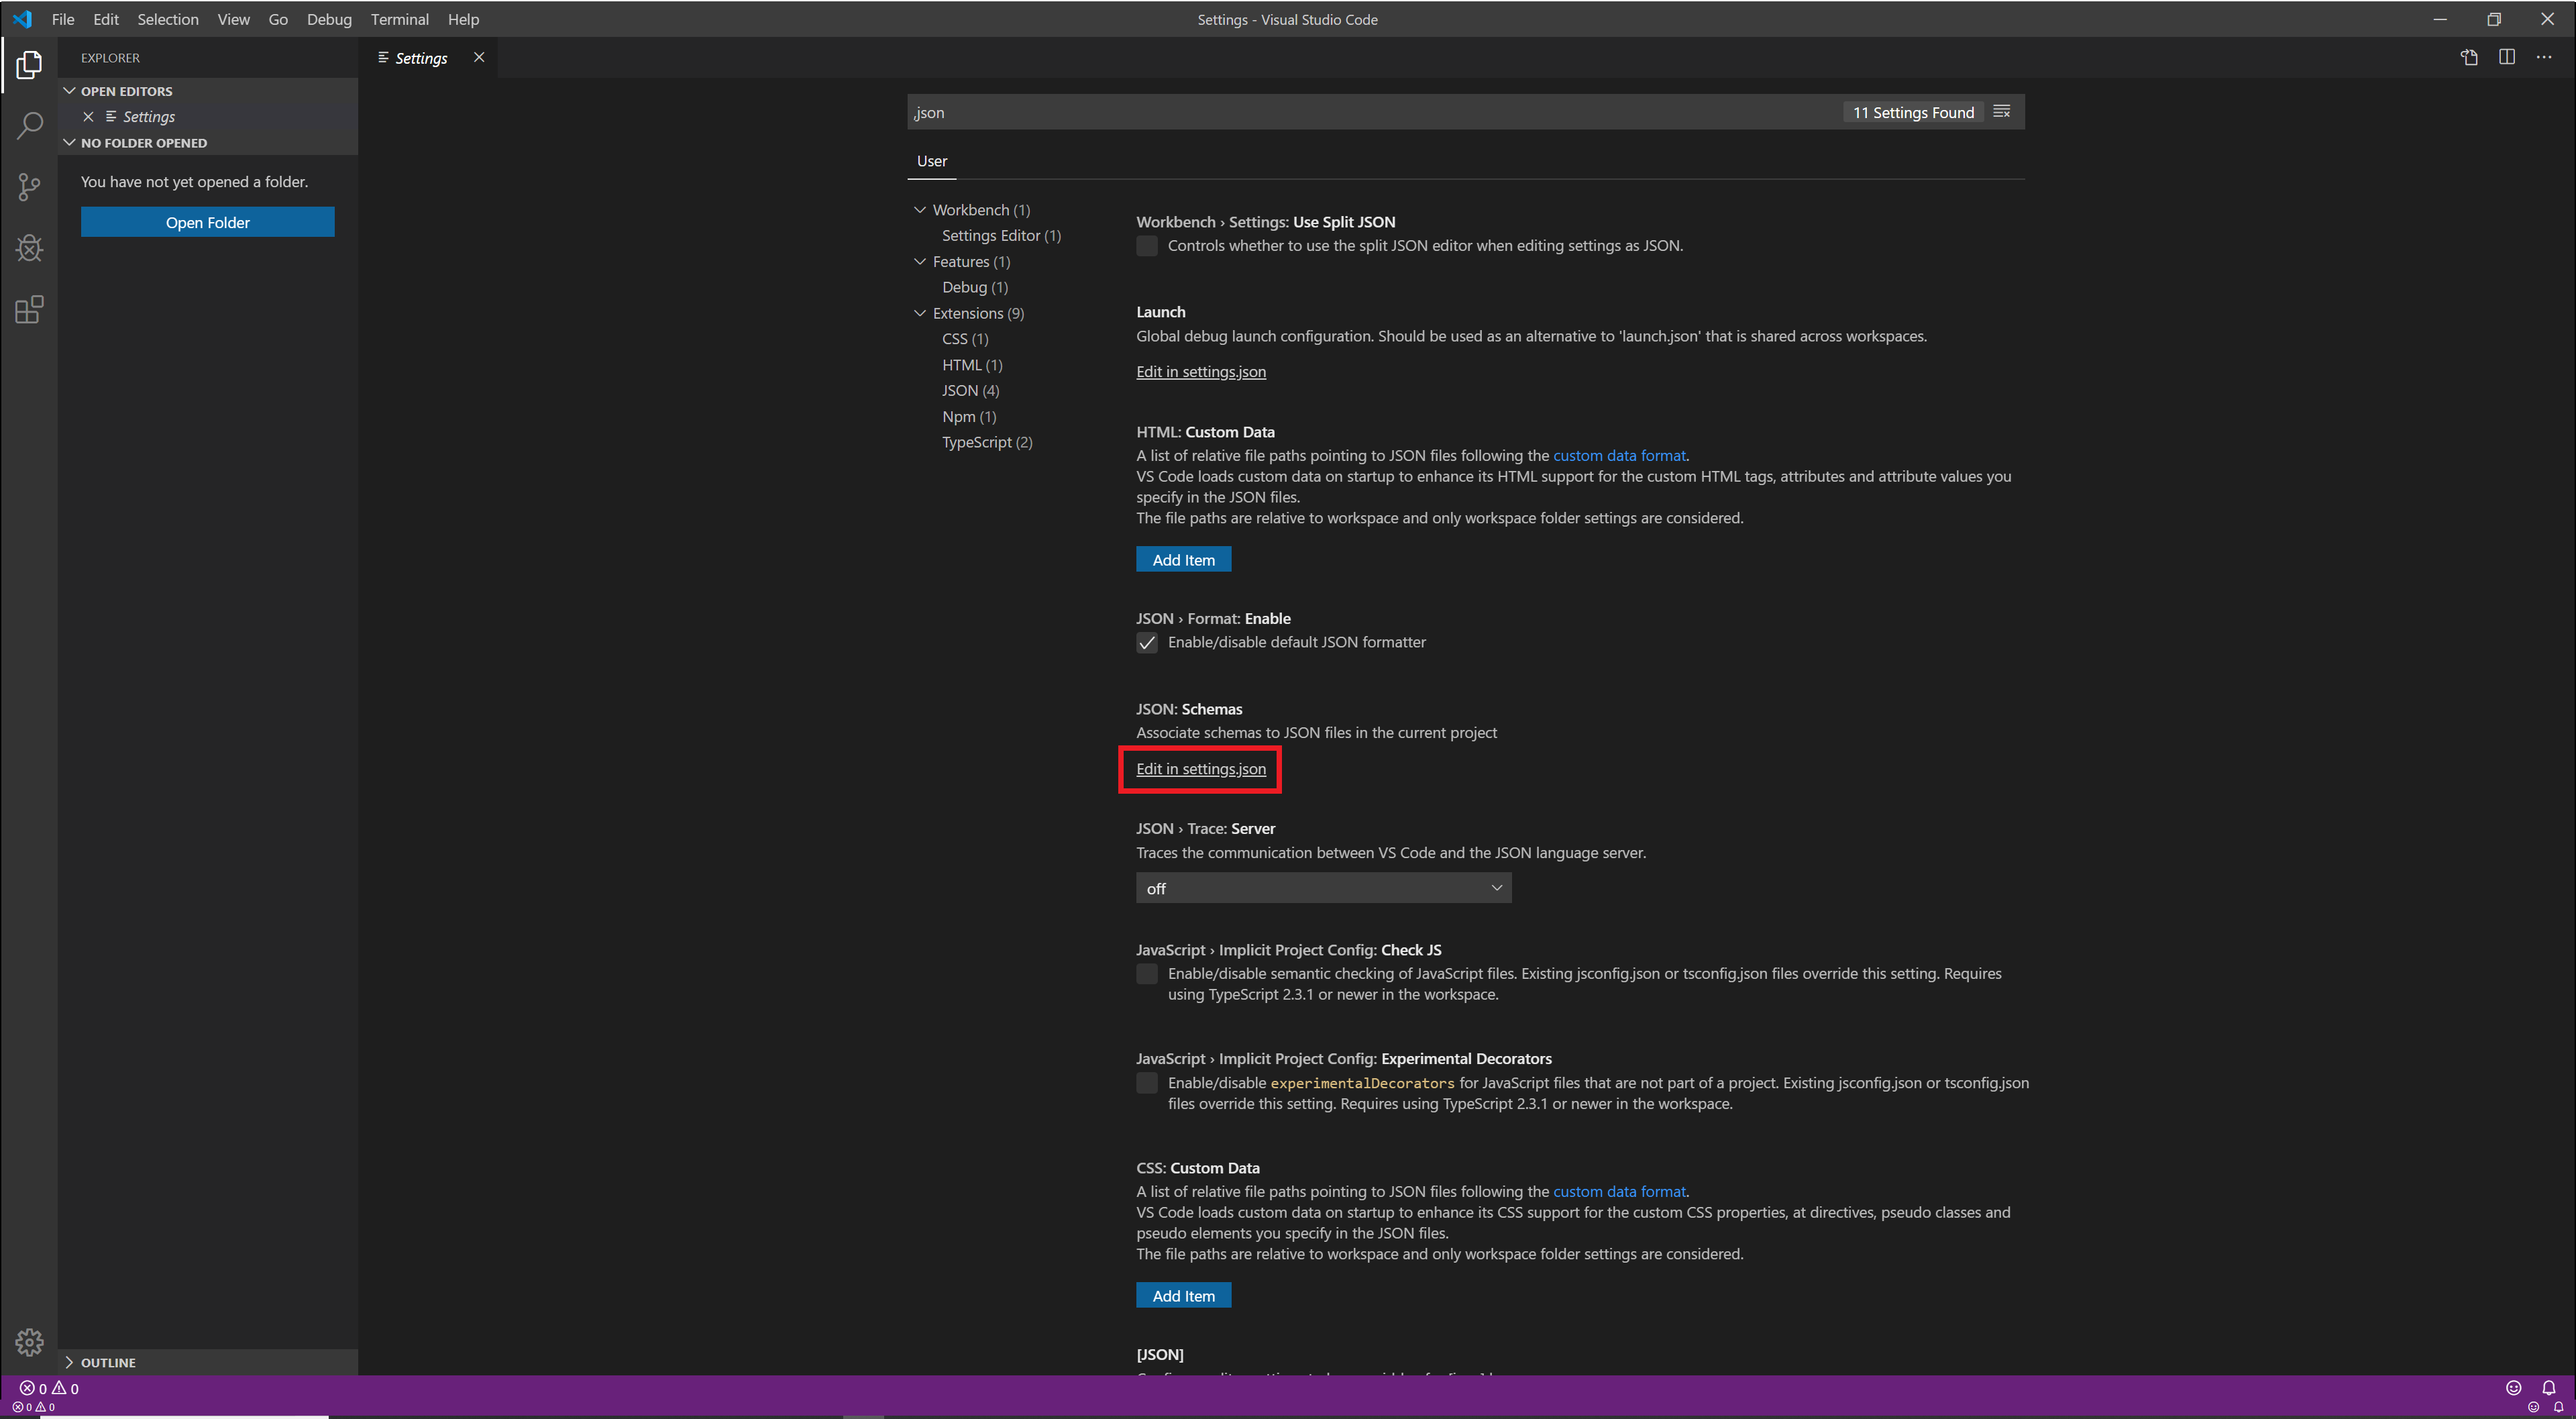Screen dimensions: 2576x1419
Task: Open the Search view in activity bar
Action: point(29,126)
